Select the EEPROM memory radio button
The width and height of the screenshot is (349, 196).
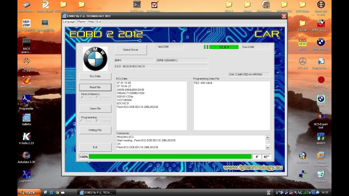click(97, 98)
